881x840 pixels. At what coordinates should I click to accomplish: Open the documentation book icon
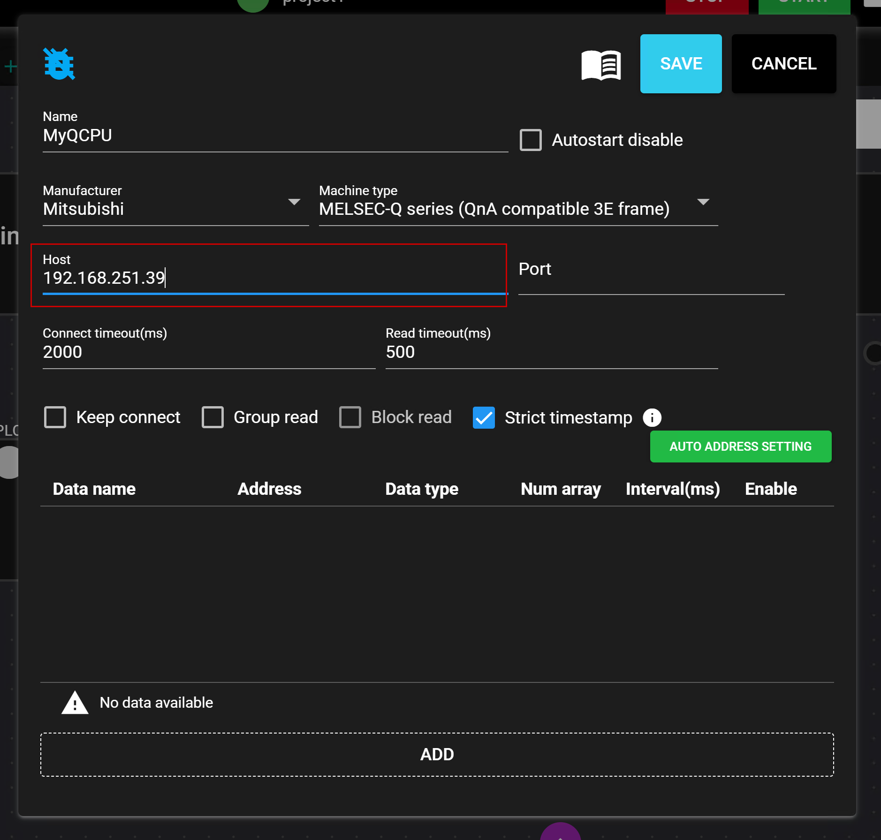coord(601,65)
